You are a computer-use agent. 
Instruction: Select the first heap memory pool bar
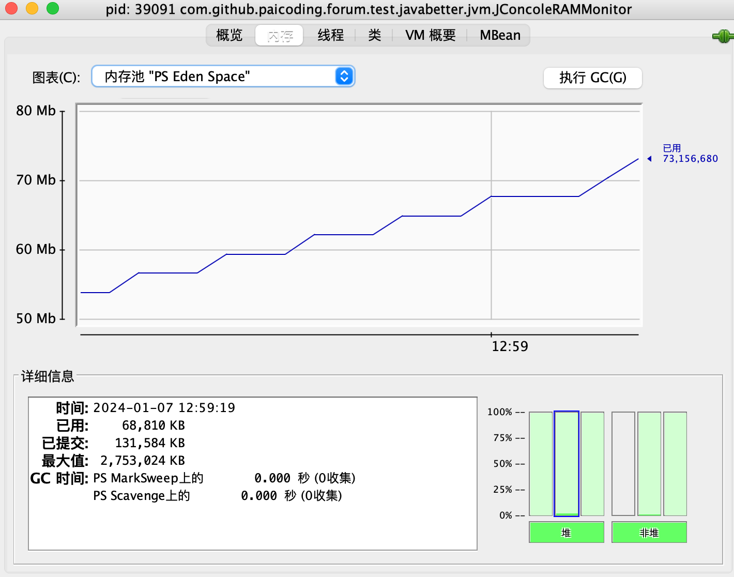coord(541,464)
